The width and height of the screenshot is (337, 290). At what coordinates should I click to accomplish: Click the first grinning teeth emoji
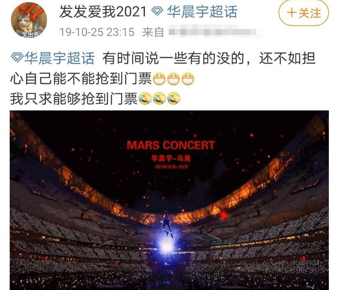coord(159,79)
